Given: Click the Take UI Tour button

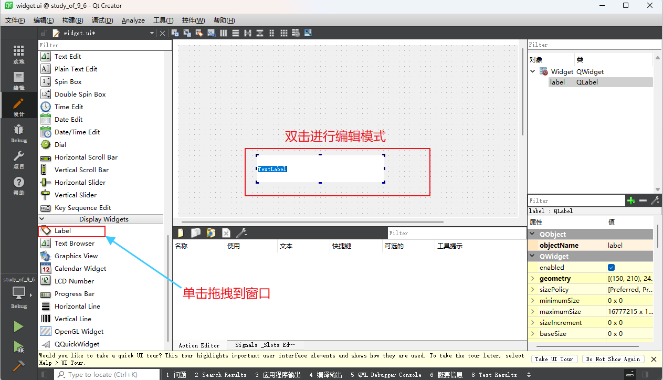Looking at the screenshot, I should (x=554, y=359).
